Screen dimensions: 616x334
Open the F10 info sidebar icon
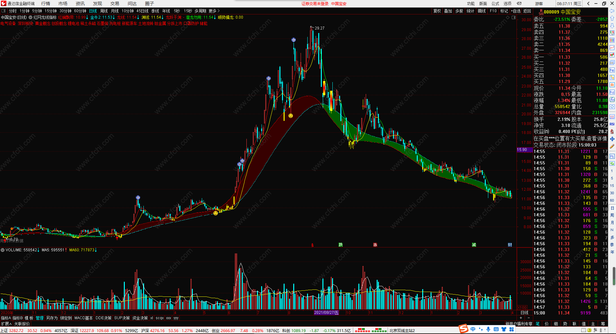pos(612,70)
